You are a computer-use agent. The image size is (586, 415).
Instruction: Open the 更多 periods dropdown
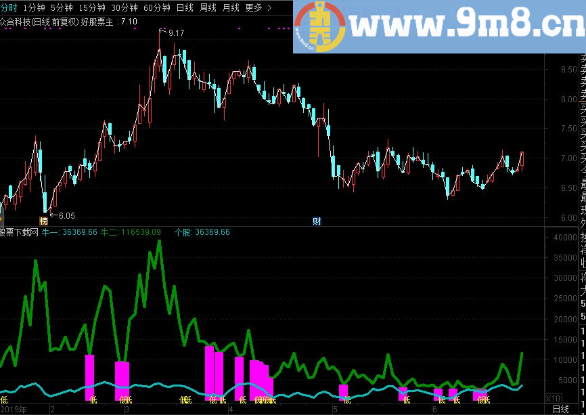tap(258, 7)
